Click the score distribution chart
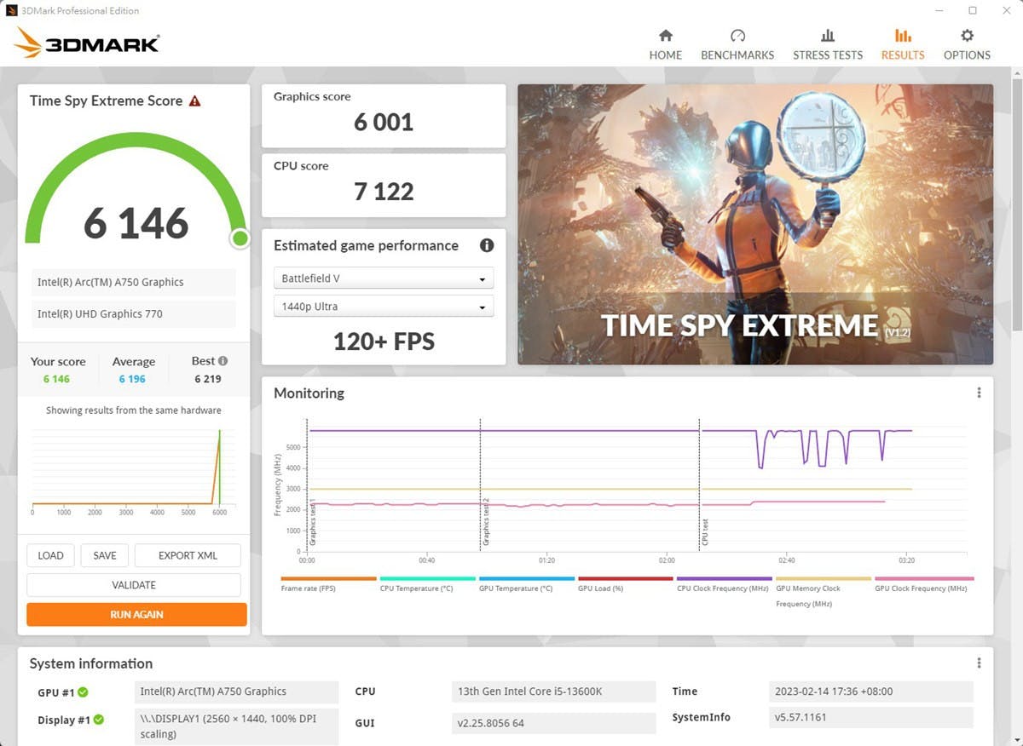 [134, 470]
